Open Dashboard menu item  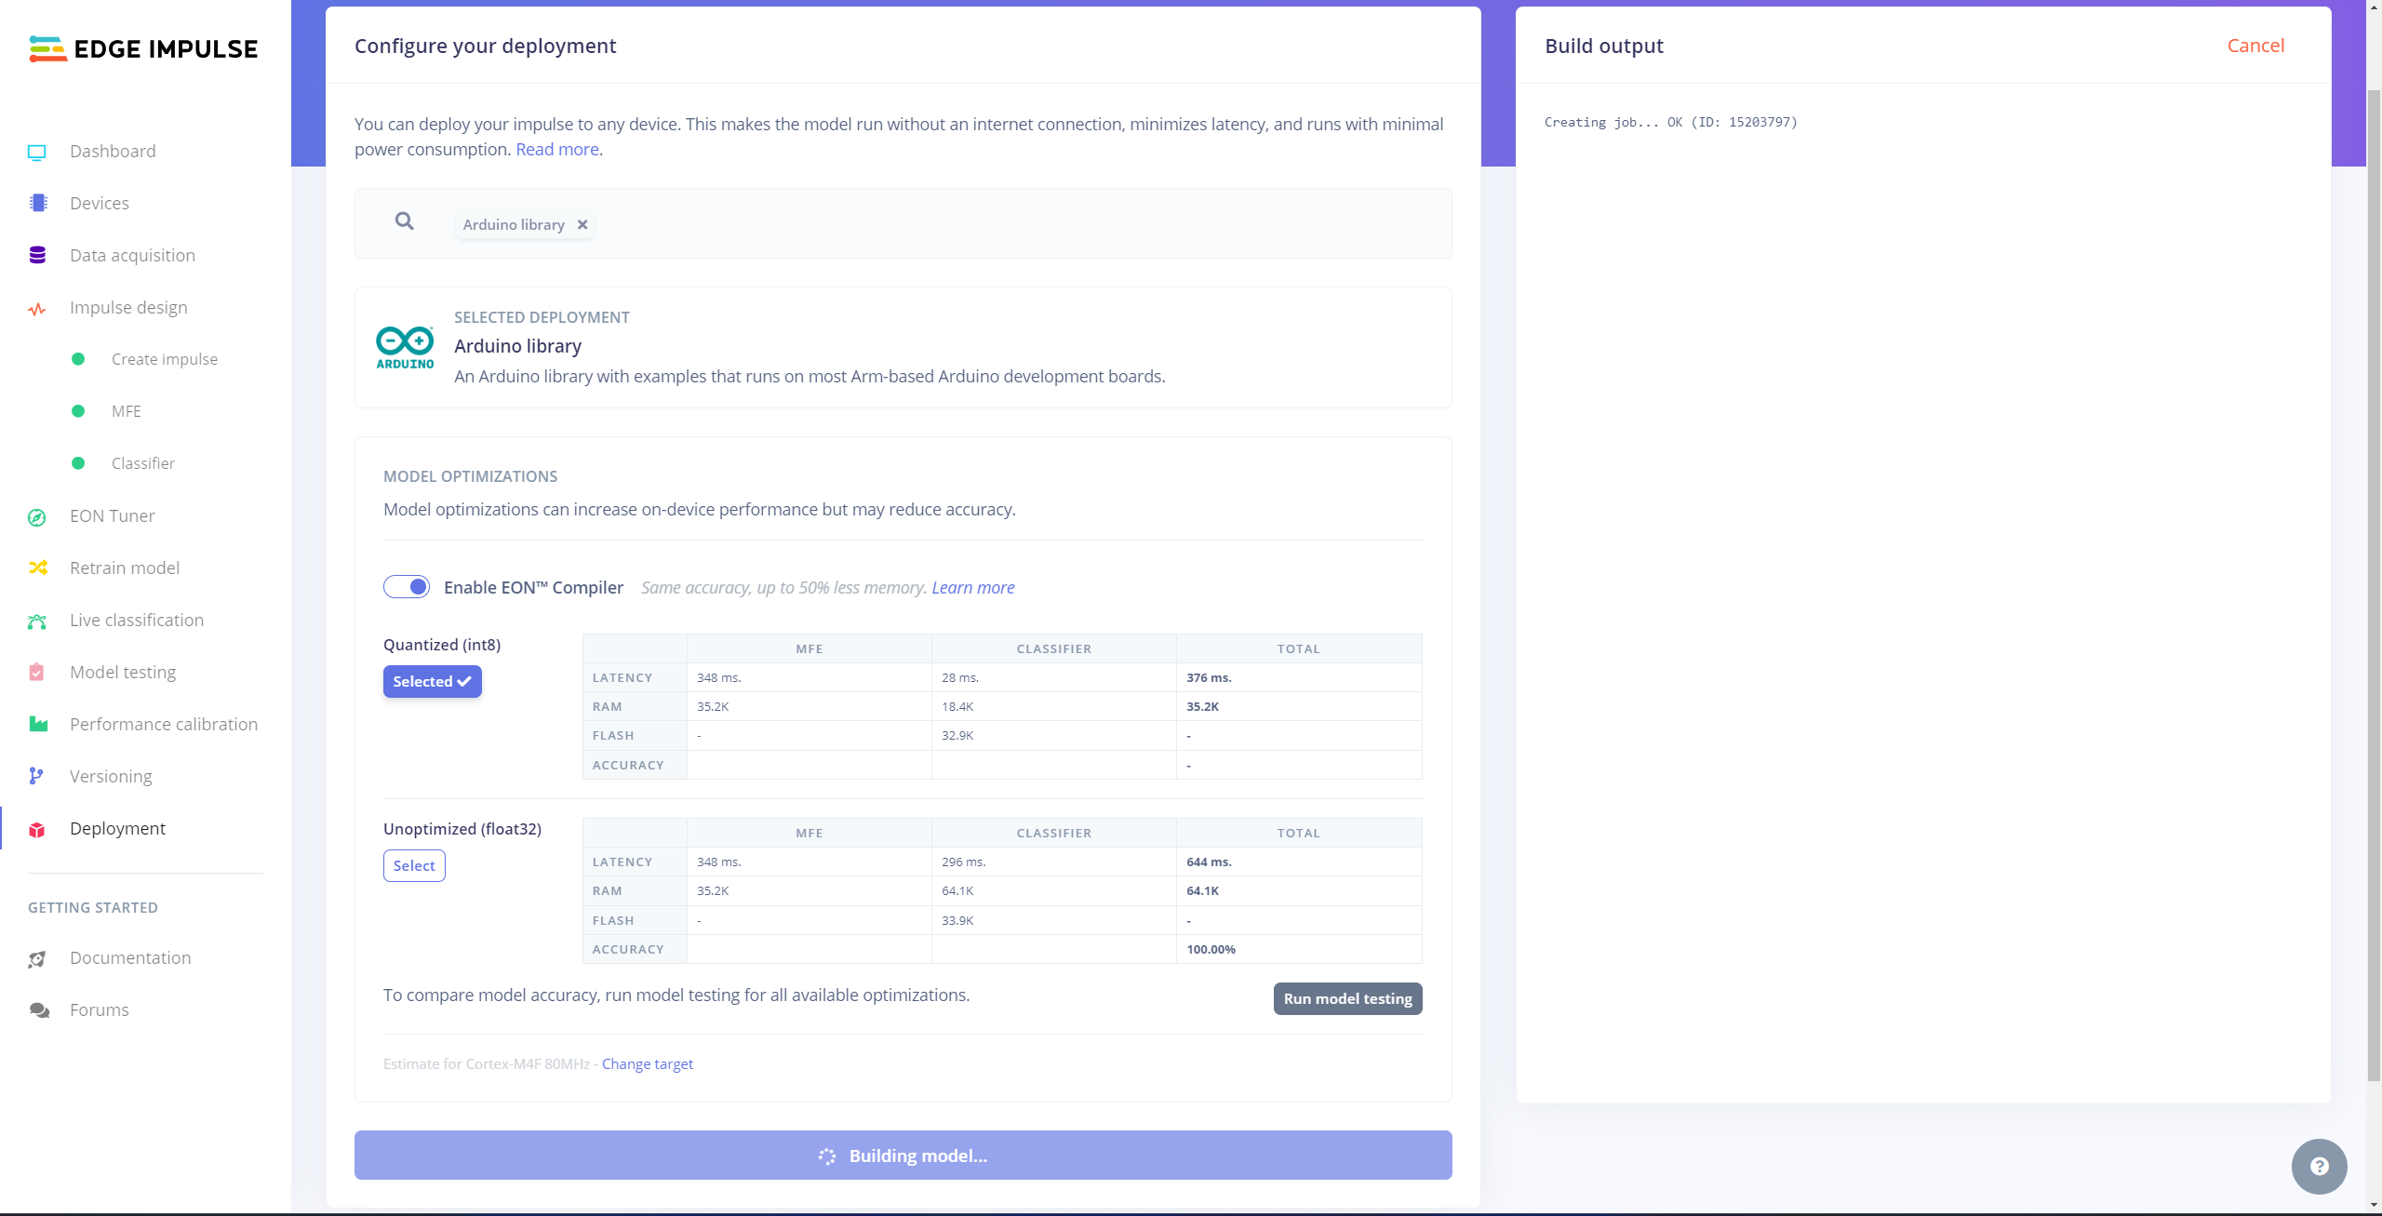[x=113, y=151]
